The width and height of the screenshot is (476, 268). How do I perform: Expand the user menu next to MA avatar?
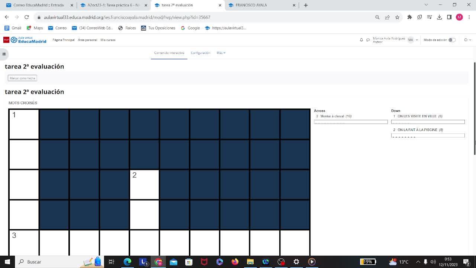pos(417,40)
